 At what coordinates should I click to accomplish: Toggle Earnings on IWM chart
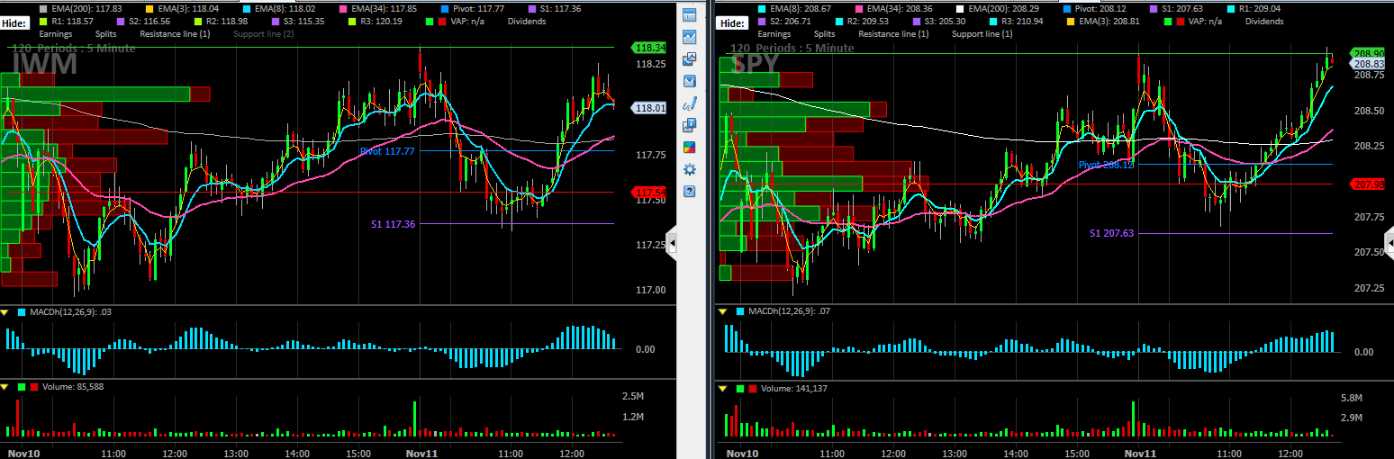56,34
